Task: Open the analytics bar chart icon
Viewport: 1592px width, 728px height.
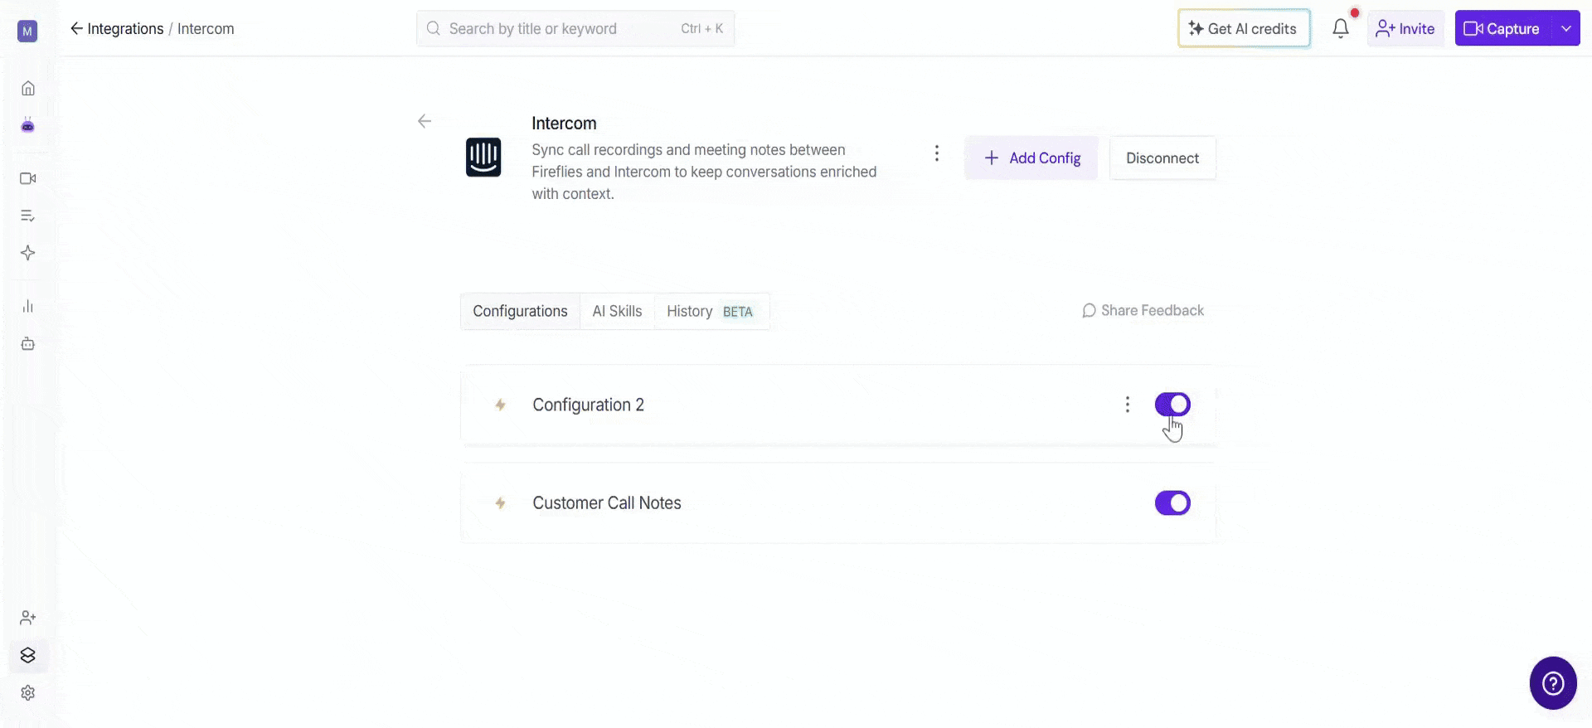Action: [27, 306]
